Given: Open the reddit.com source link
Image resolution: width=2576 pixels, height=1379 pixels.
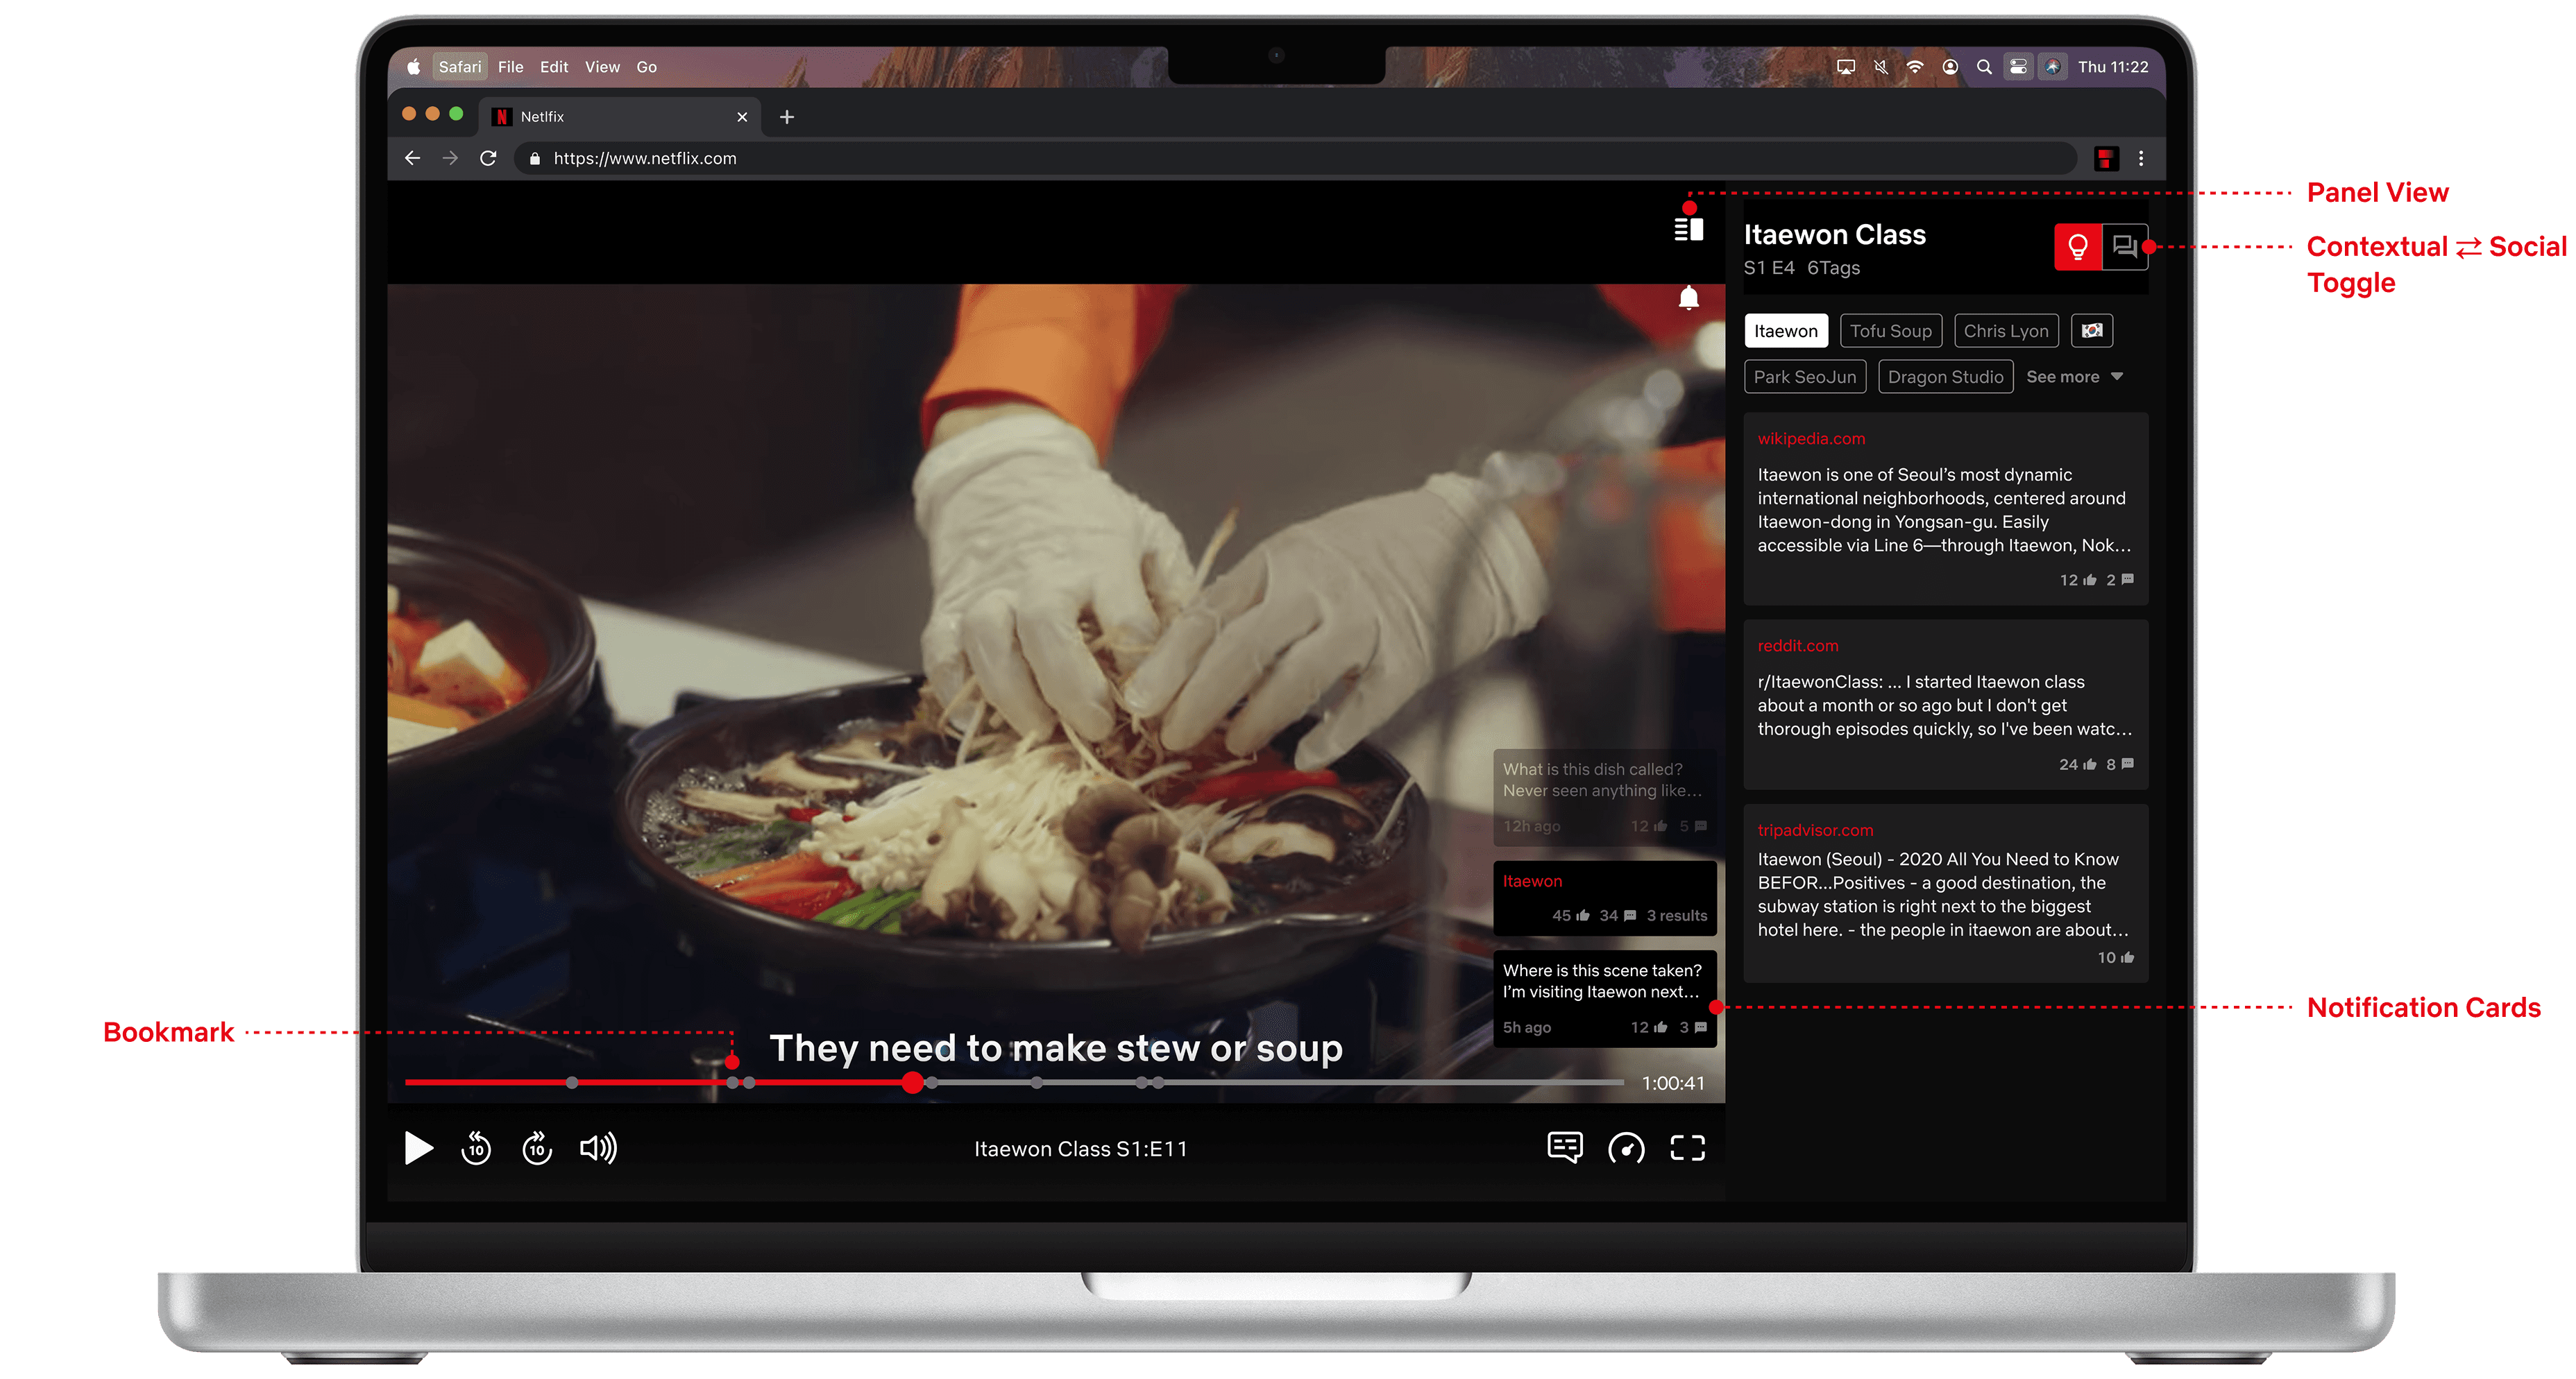Looking at the screenshot, I should [1797, 646].
